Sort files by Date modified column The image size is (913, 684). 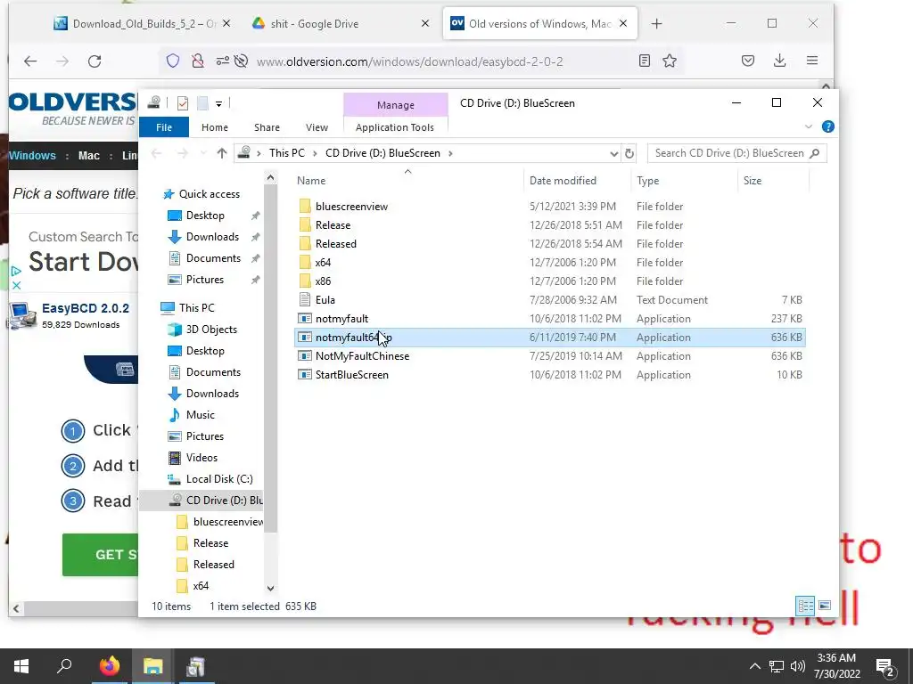click(577, 180)
